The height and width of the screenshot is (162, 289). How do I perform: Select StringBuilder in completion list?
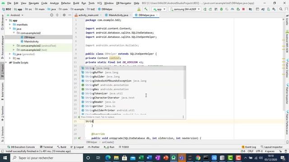tap(131, 76)
